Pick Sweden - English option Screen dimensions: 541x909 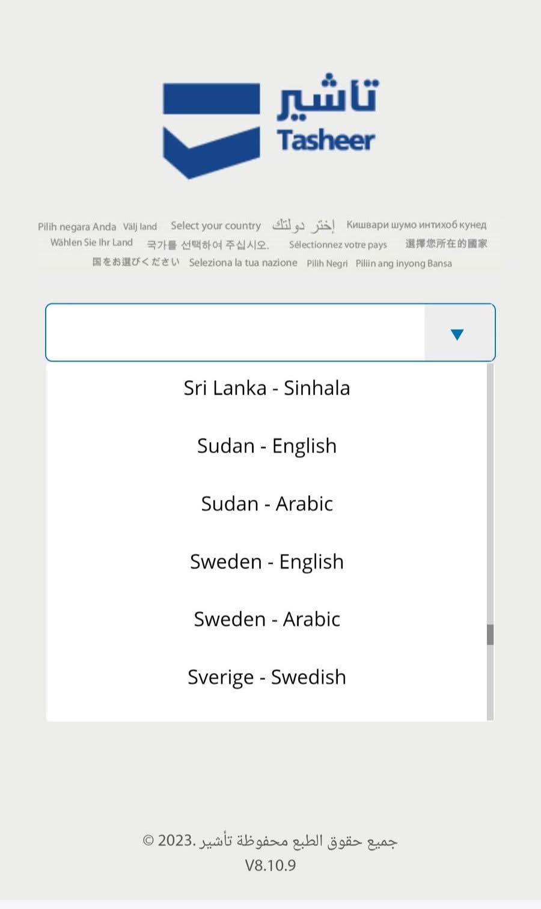pyautogui.click(x=267, y=561)
